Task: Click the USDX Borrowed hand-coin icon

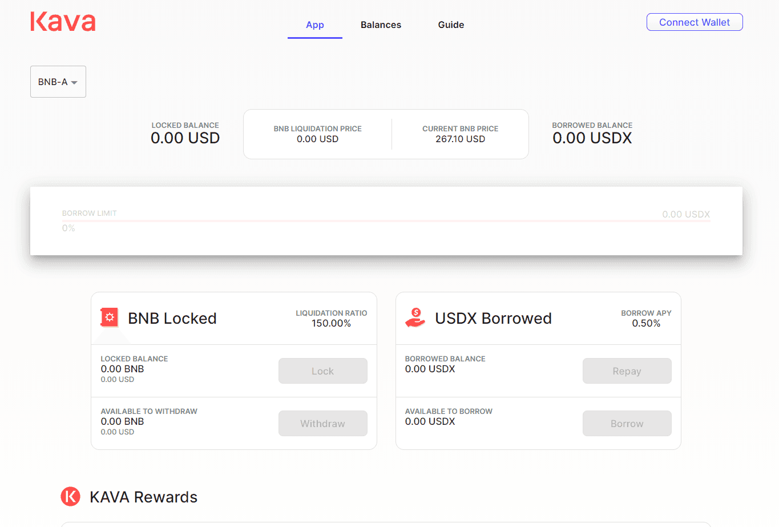Action: pyautogui.click(x=415, y=317)
